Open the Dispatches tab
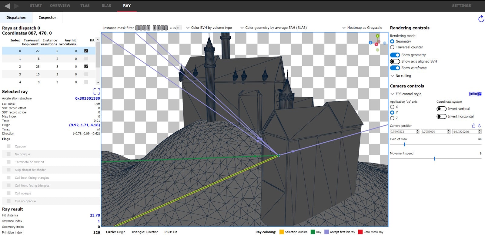This screenshot has width=485, height=235. (16, 18)
